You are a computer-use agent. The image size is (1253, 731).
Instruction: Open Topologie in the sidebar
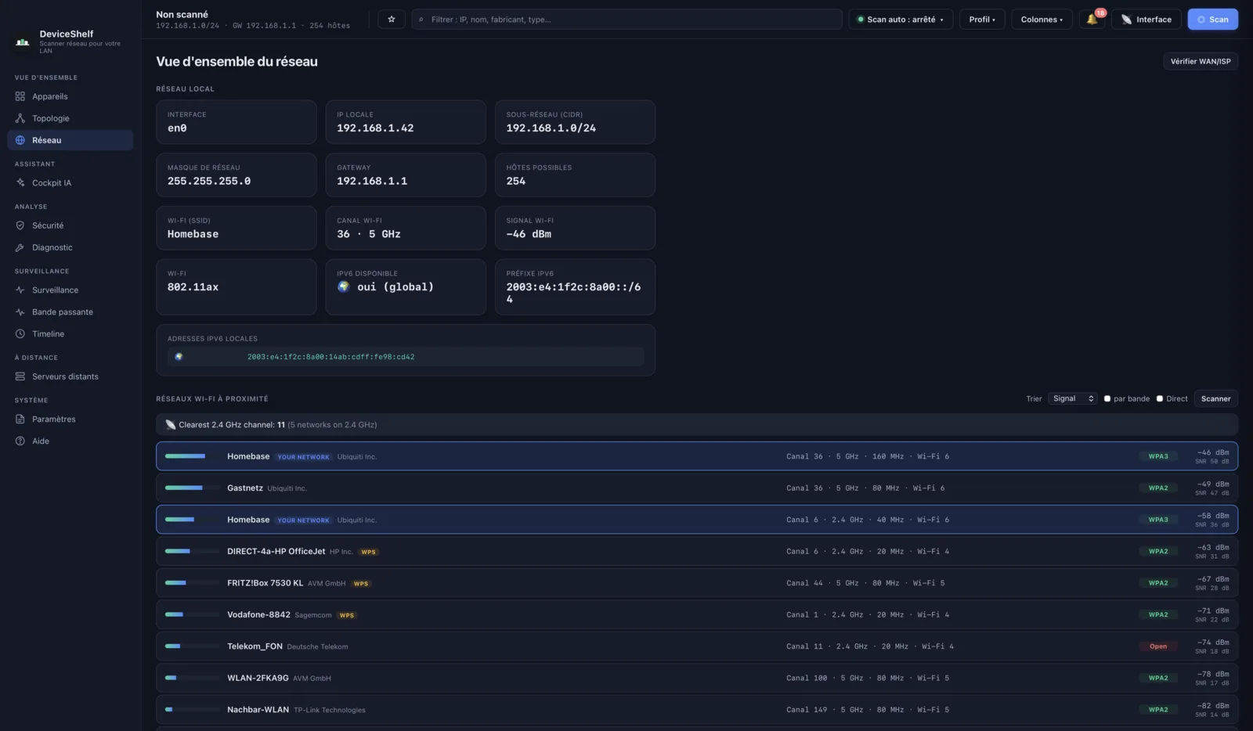(70, 118)
